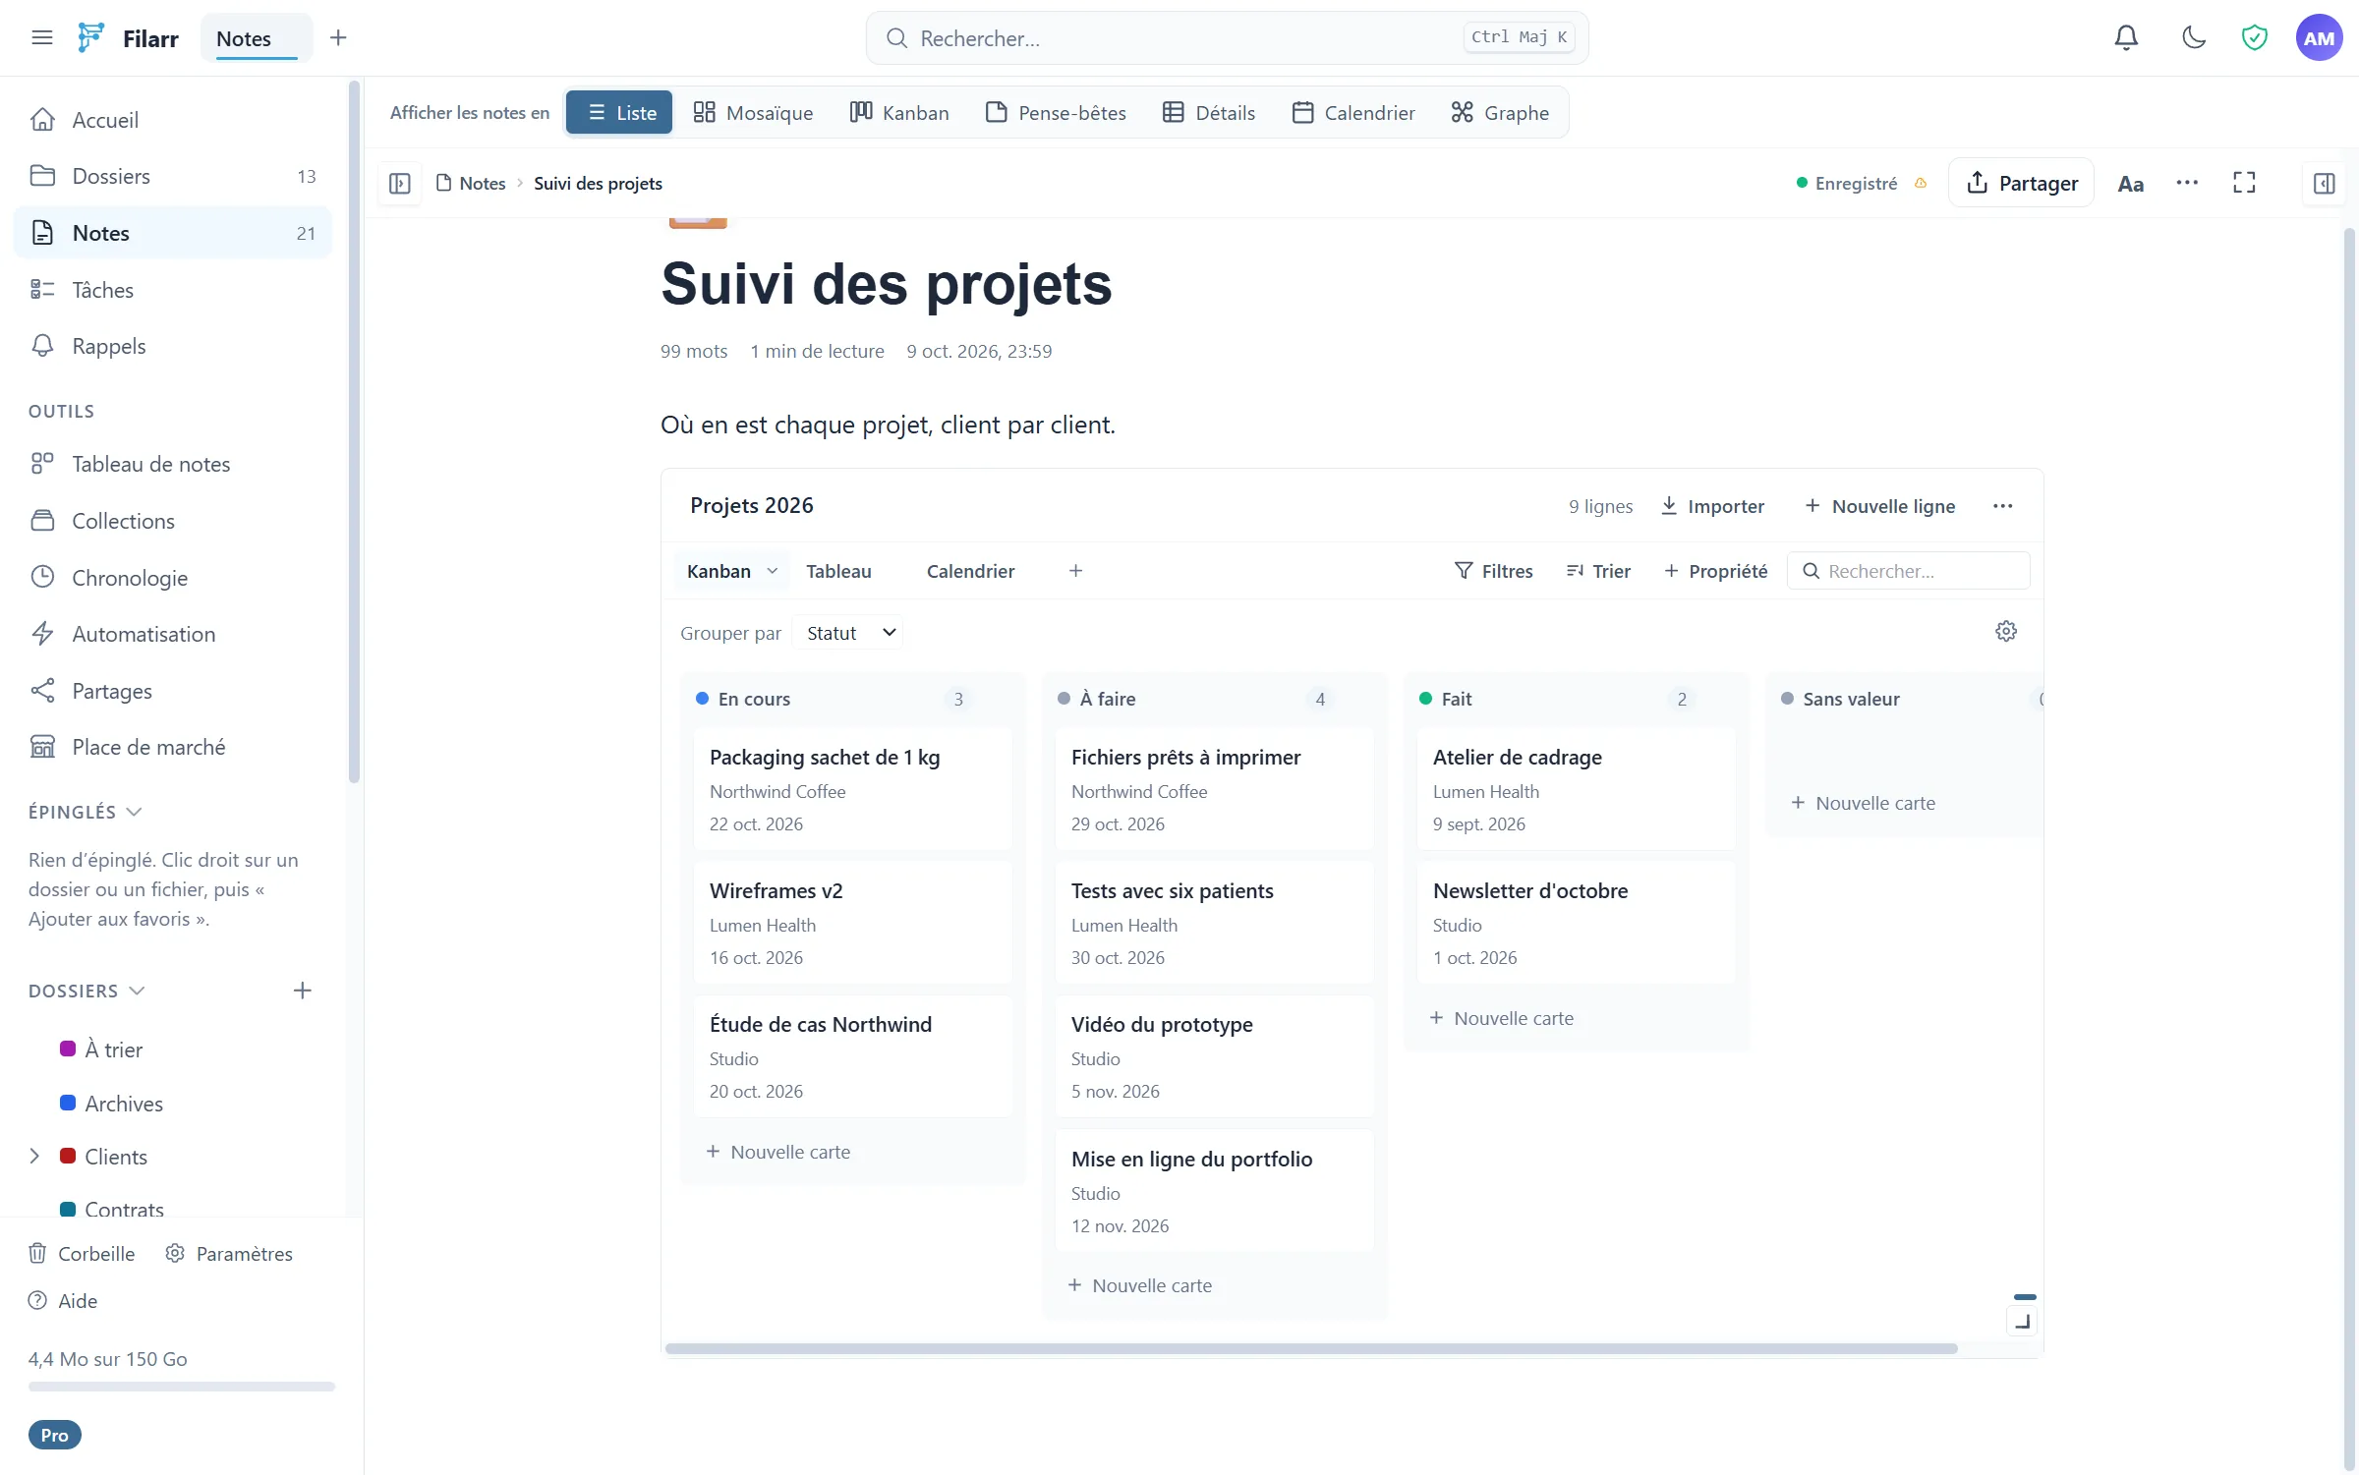Click the Filarr logo icon
This screenshot has height=1475, width=2359.
90,37
